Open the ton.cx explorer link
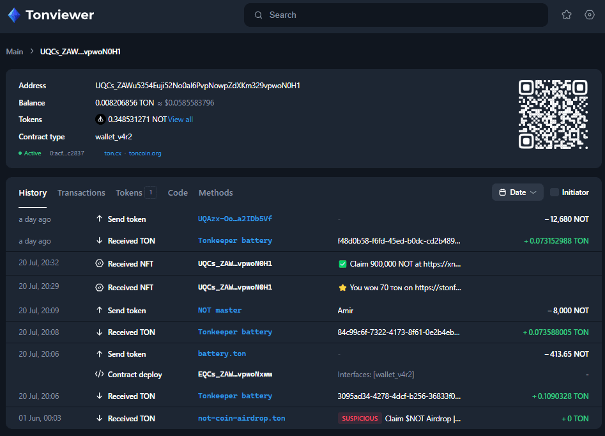 112,153
